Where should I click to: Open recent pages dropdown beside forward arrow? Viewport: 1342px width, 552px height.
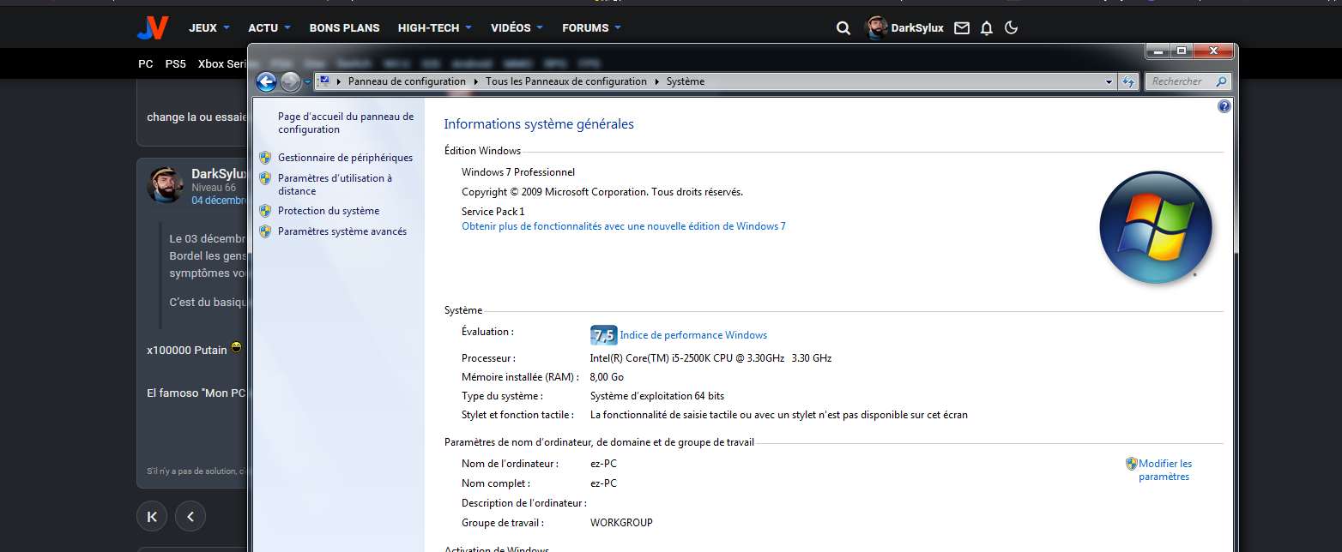[x=307, y=82]
